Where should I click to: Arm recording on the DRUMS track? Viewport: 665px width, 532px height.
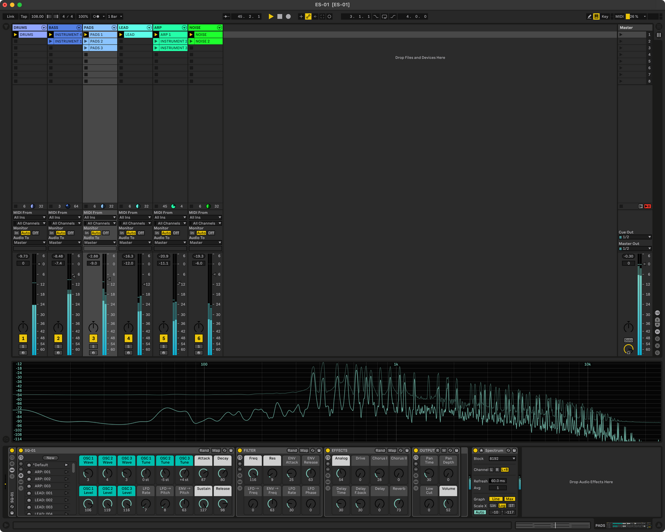pos(23,353)
